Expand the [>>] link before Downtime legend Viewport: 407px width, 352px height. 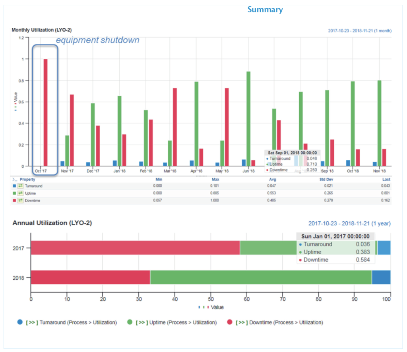pyautogui.click(x=241, y=322)
